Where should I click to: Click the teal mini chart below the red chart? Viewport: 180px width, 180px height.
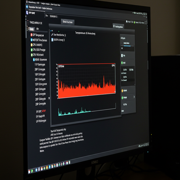[x=87, y=110]
